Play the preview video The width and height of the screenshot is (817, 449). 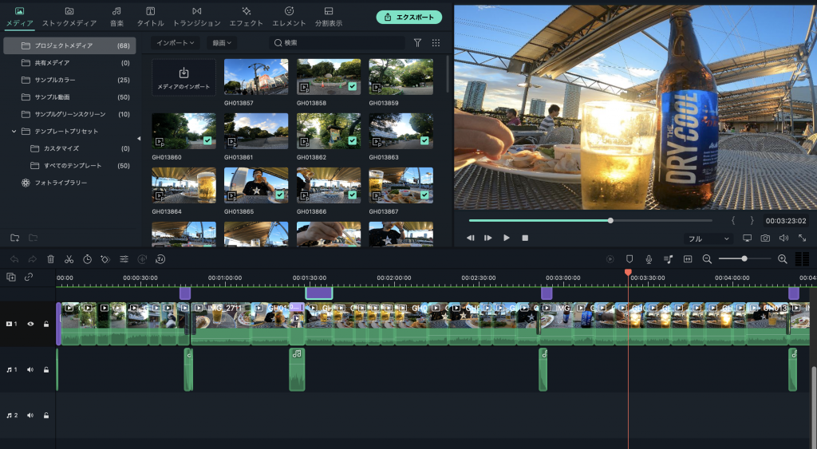[x=507, y=238]
